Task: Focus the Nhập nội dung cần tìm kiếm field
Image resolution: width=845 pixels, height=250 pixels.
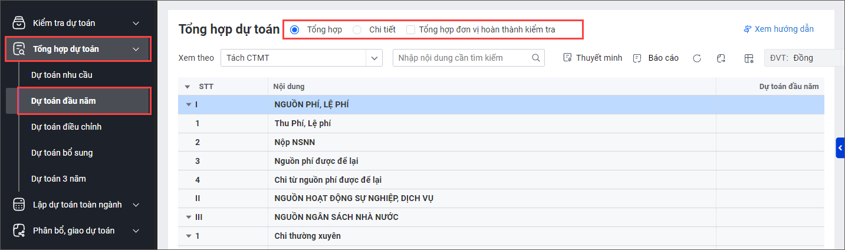Action: pyautogui.click(x=463, y=58)
